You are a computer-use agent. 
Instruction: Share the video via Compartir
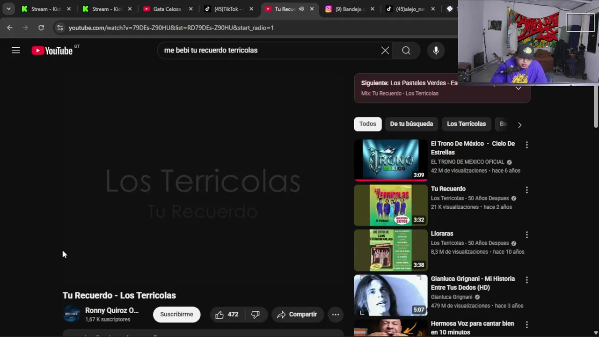[x=297, y=315]
